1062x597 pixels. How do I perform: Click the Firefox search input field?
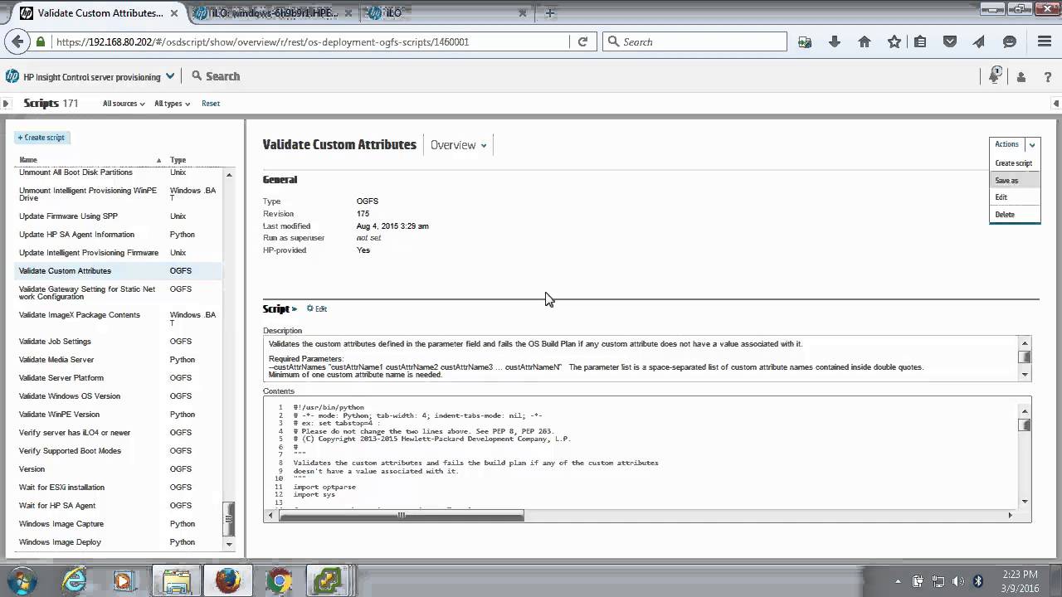pyautogui.click(x=694, y=41)
